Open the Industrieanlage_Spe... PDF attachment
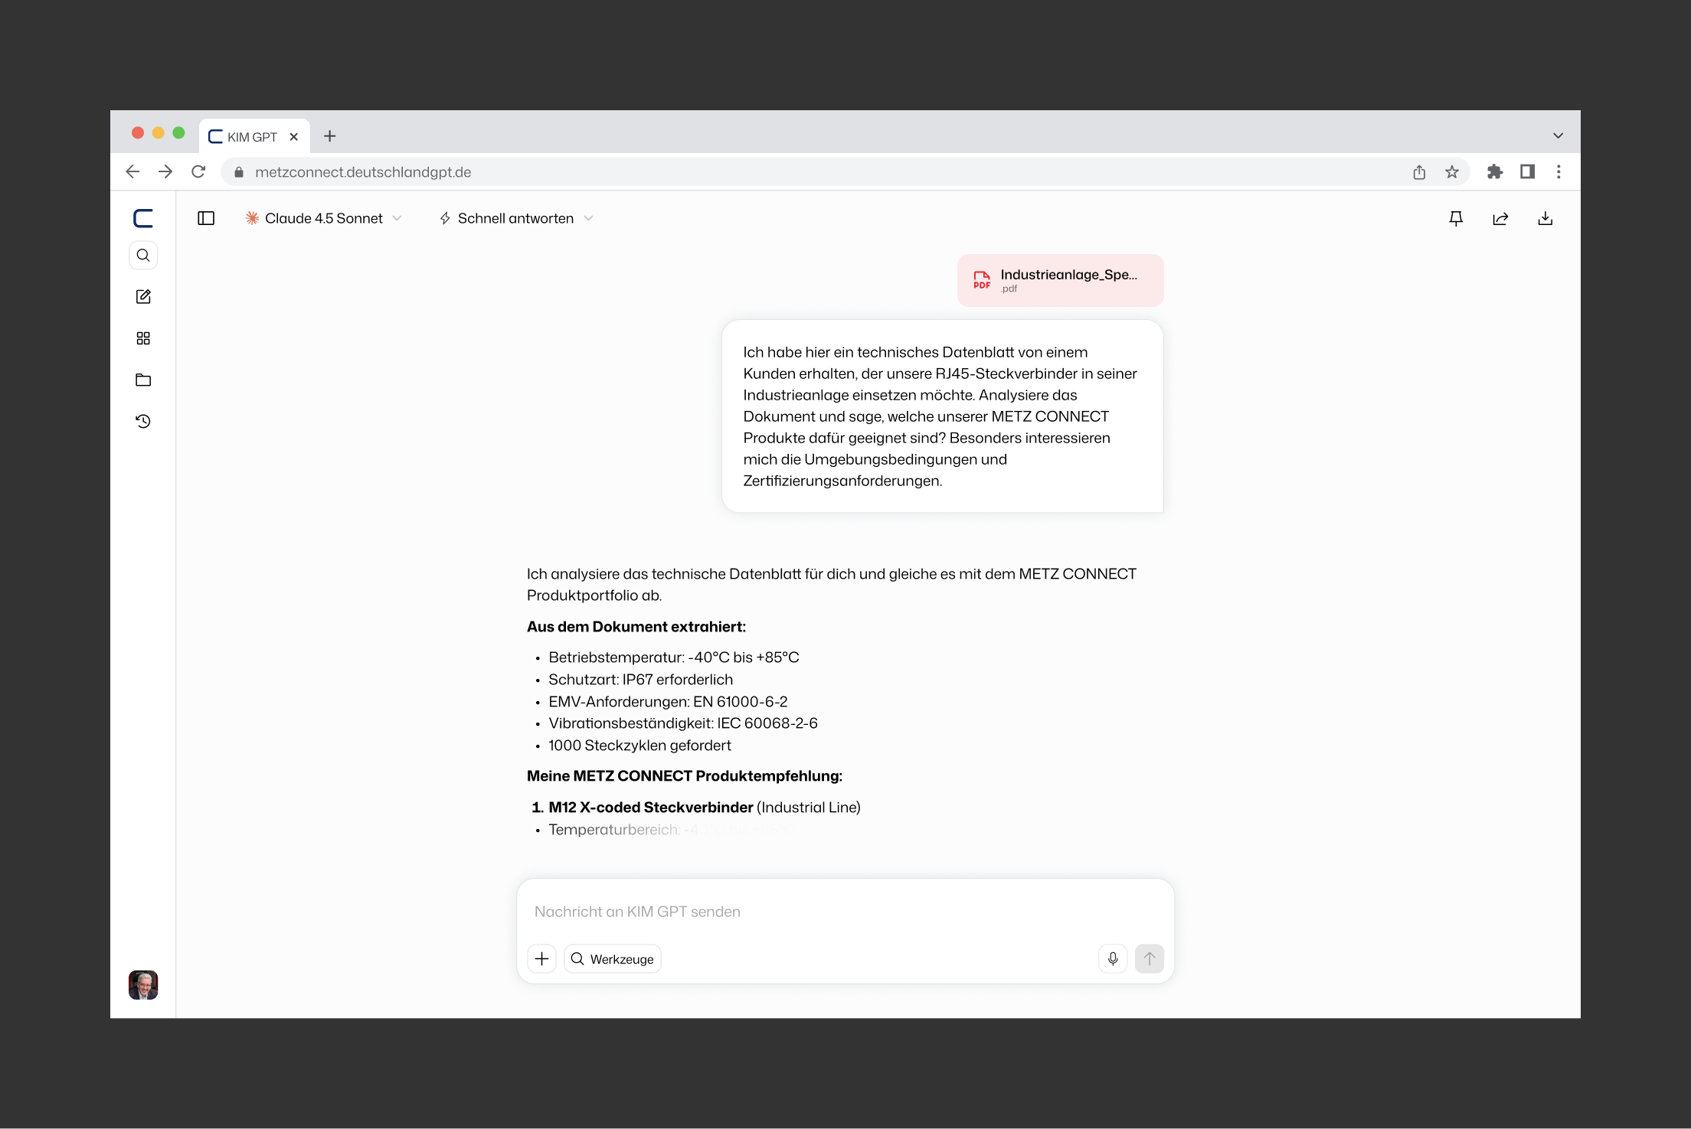Image resolution: width=1691 pixels, height=1129 pixels. 1060,280
